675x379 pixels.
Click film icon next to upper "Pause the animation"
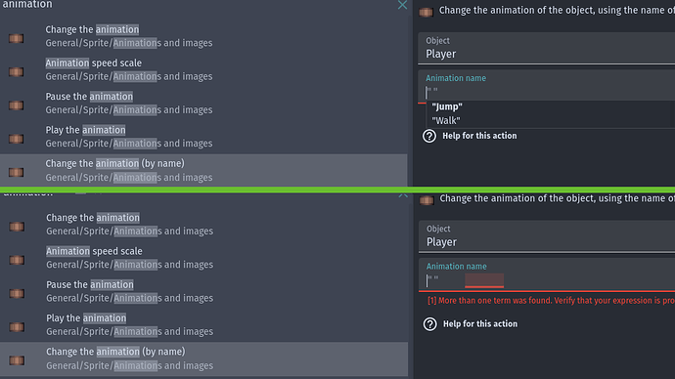(17, 105)
